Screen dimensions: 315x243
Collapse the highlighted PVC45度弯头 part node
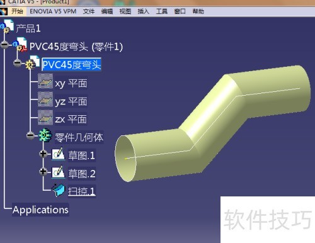[17, 63]
